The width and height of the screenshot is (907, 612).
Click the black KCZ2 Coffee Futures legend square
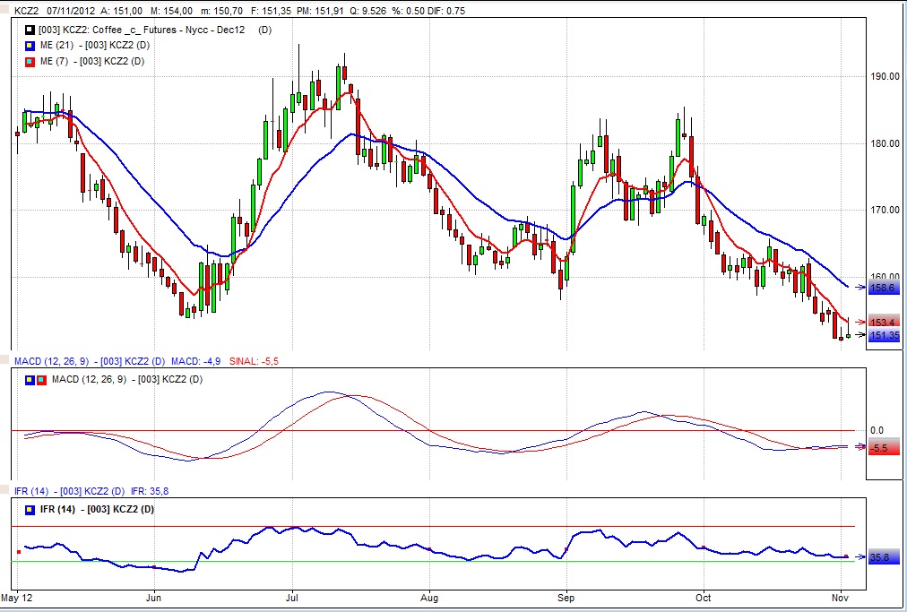(30, 30)
